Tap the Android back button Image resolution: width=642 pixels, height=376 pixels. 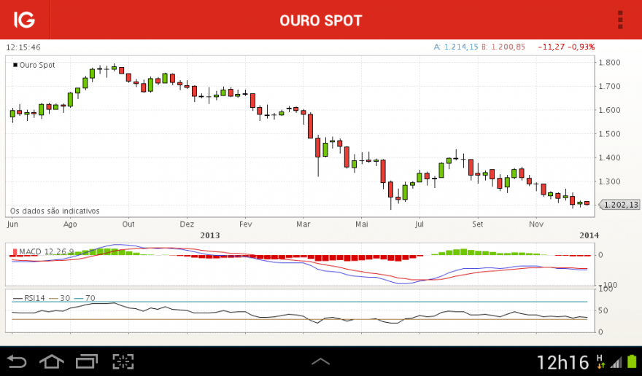click(17, 361)
